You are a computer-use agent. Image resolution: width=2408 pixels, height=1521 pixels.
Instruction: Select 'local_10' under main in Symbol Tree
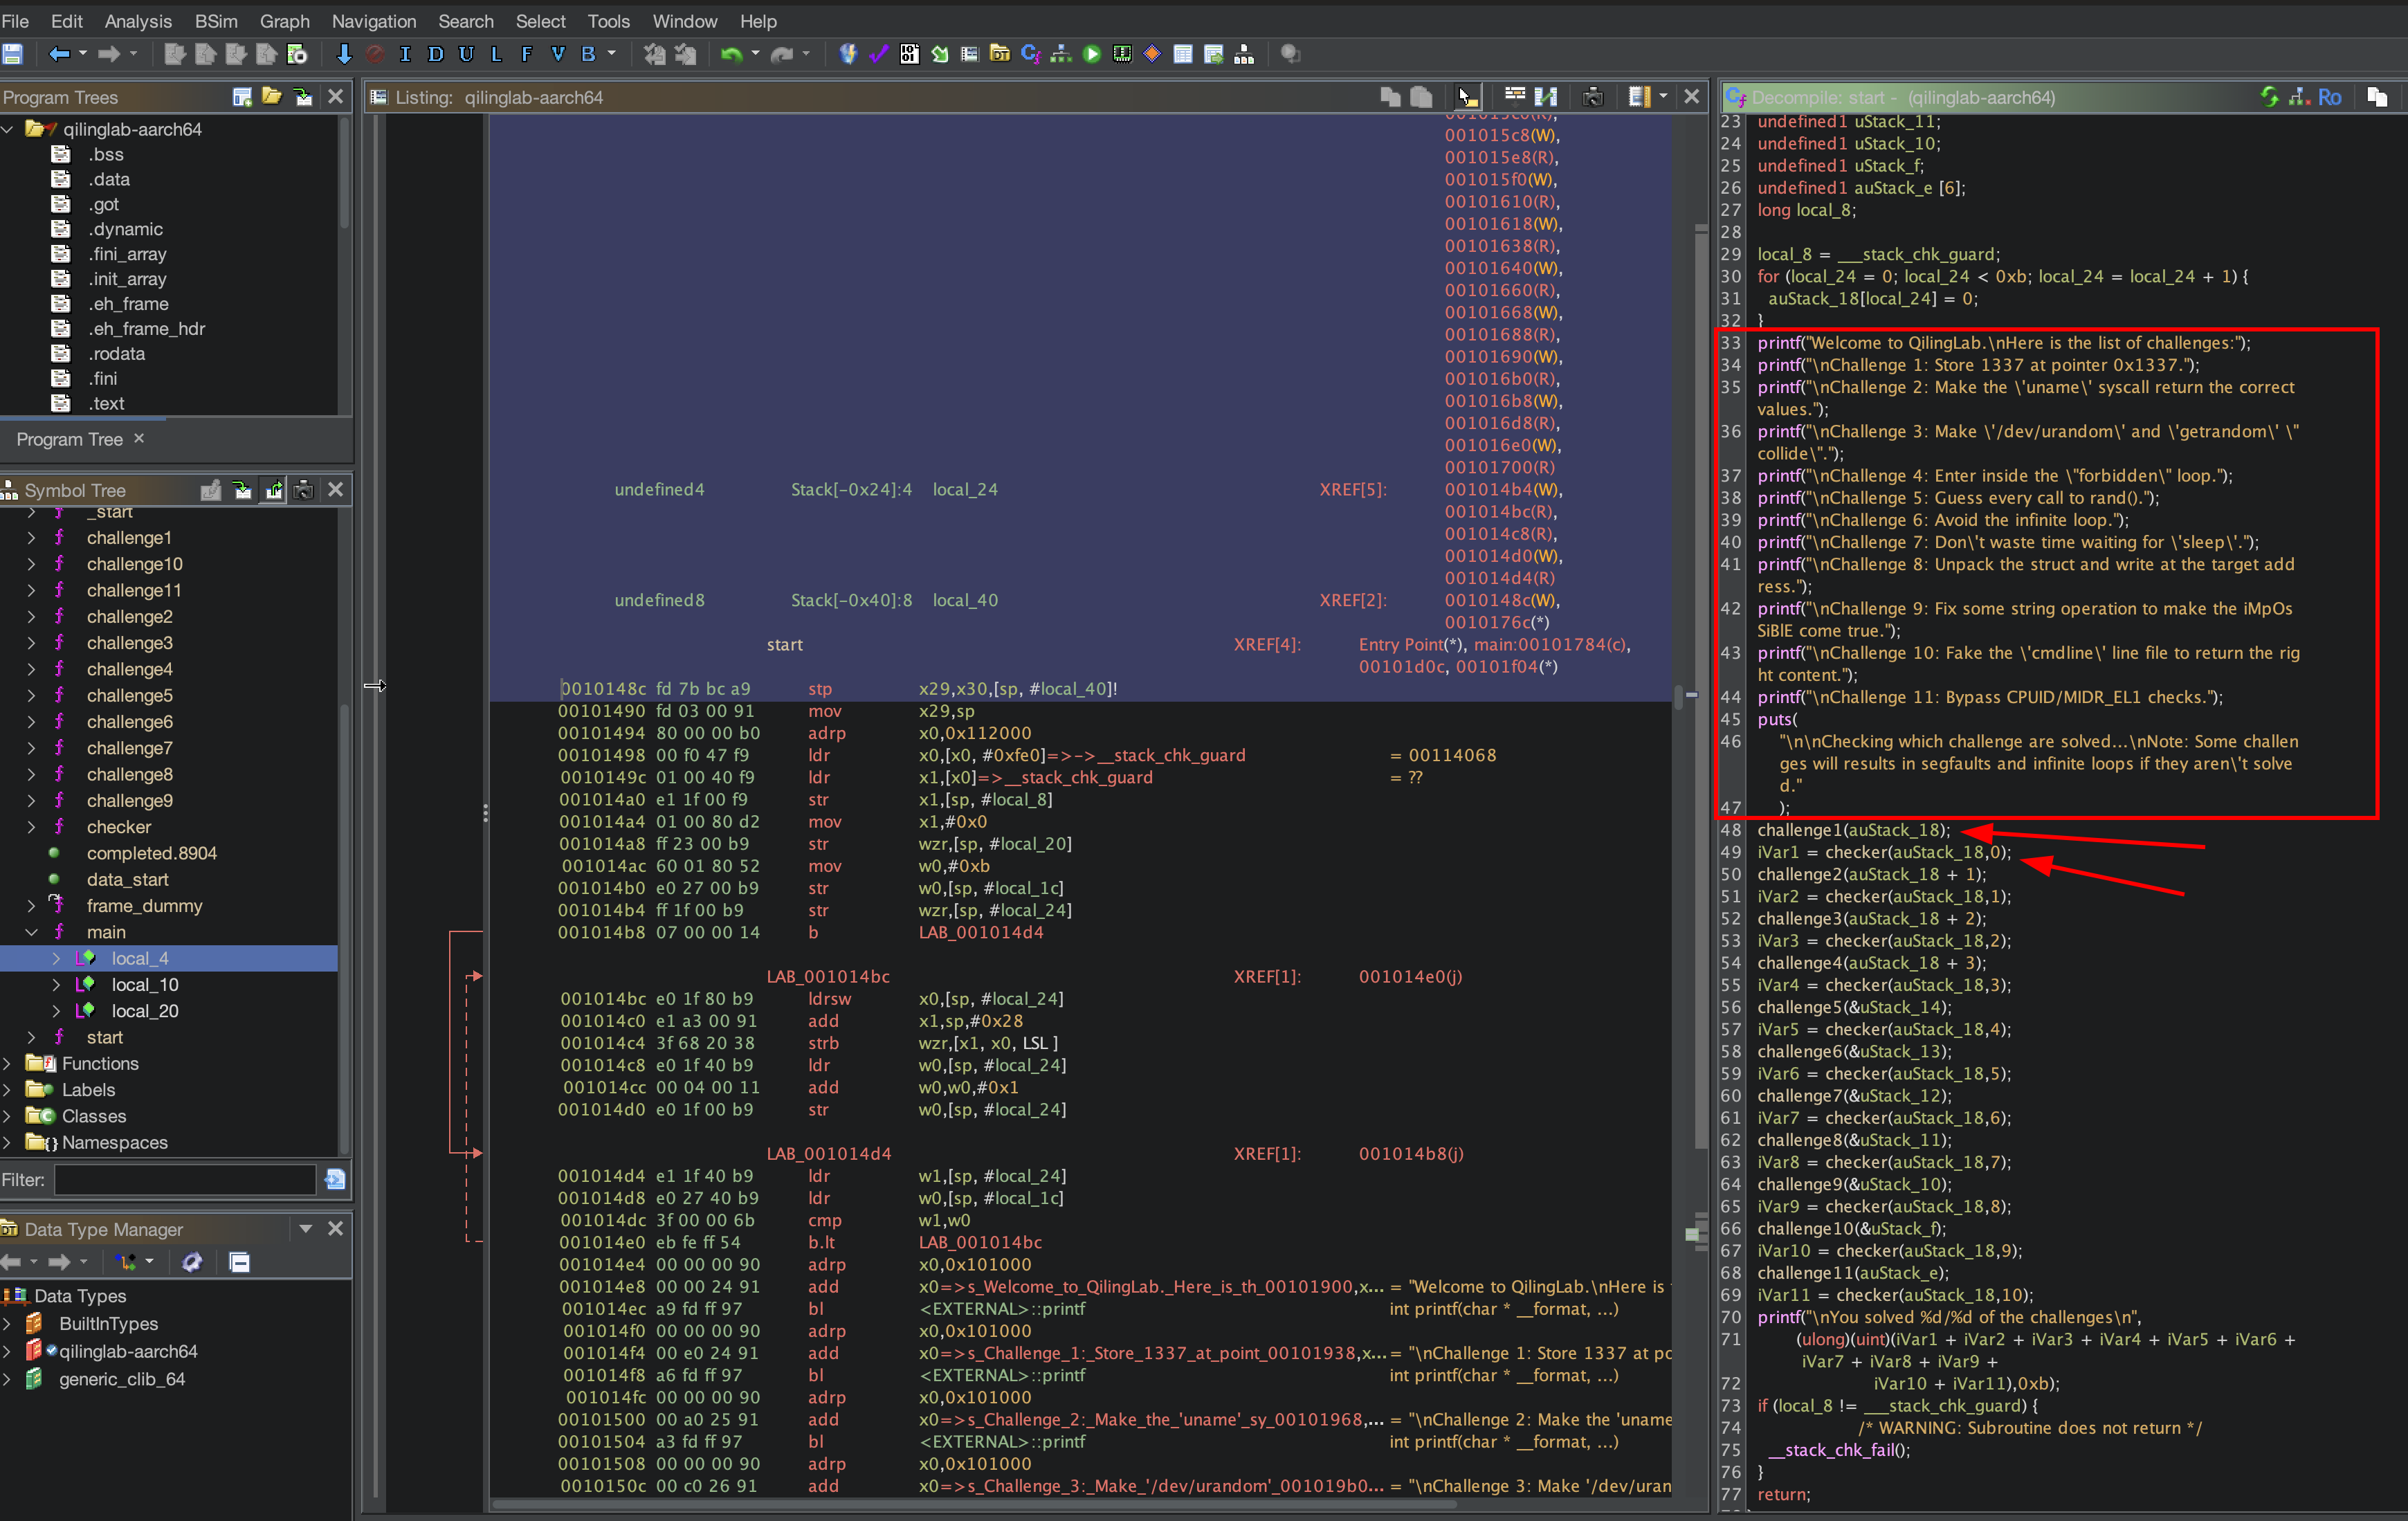[x=145, y=984]
